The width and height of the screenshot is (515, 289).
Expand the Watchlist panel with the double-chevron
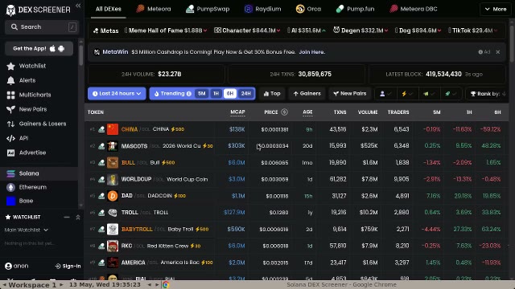(78, 218)
